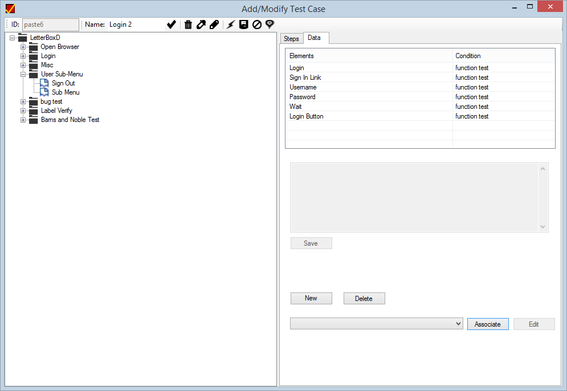Select the Sign In Link element row
This screenshot has width=567, height=391.
click(420, 78)
